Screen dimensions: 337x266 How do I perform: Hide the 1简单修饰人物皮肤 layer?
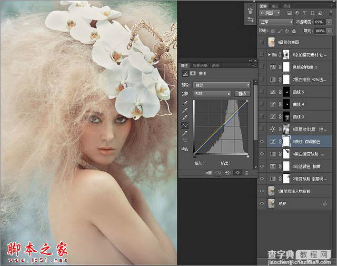coord(262,191)
